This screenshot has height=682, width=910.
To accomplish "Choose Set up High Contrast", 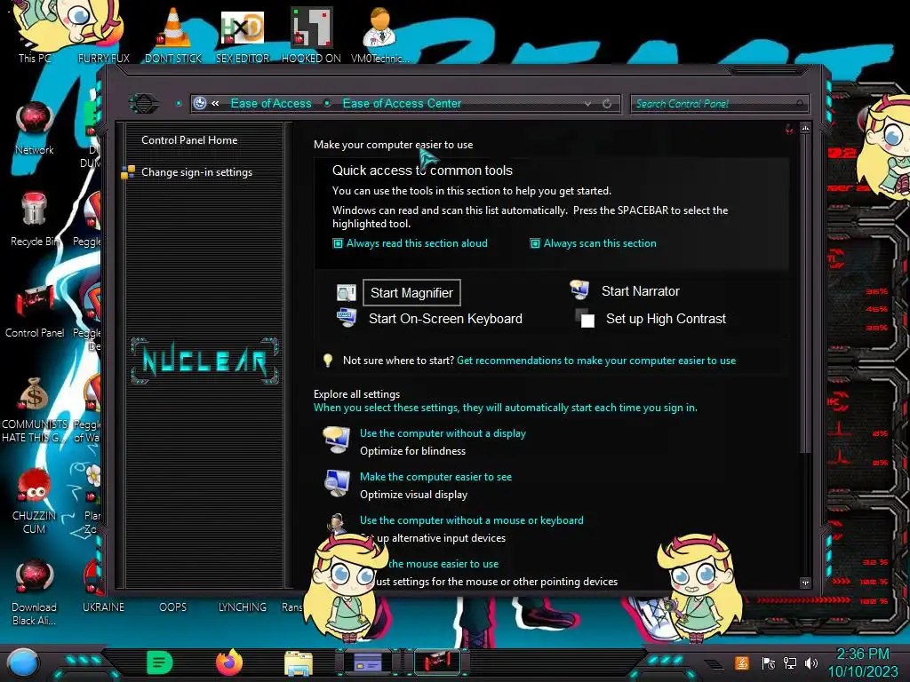I will [x=666, y=319].
